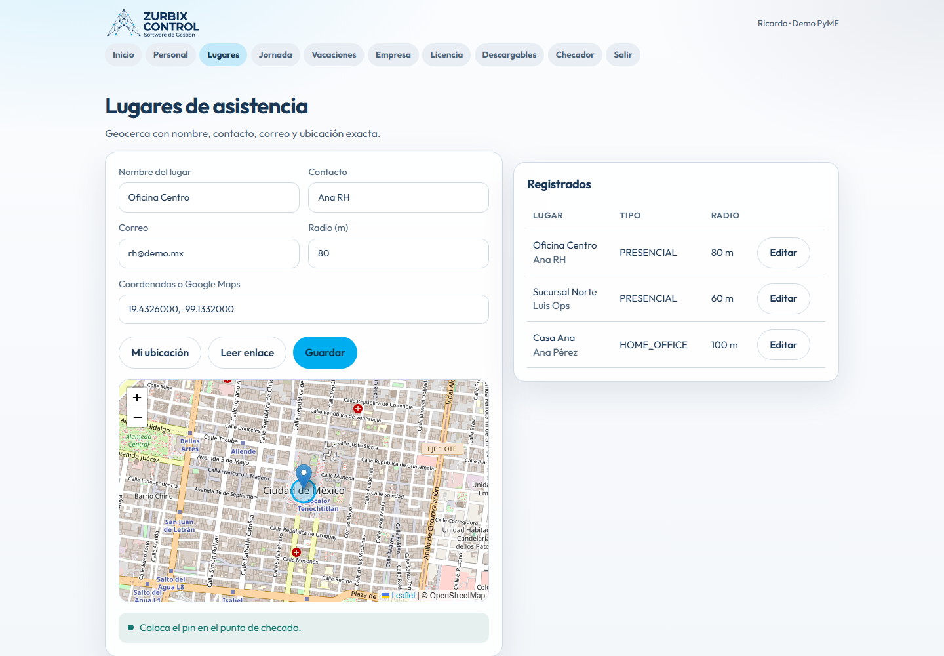Screen dimensions: 944x656
Task: Click the Luis Ops contact text
Action: point(551,306)
